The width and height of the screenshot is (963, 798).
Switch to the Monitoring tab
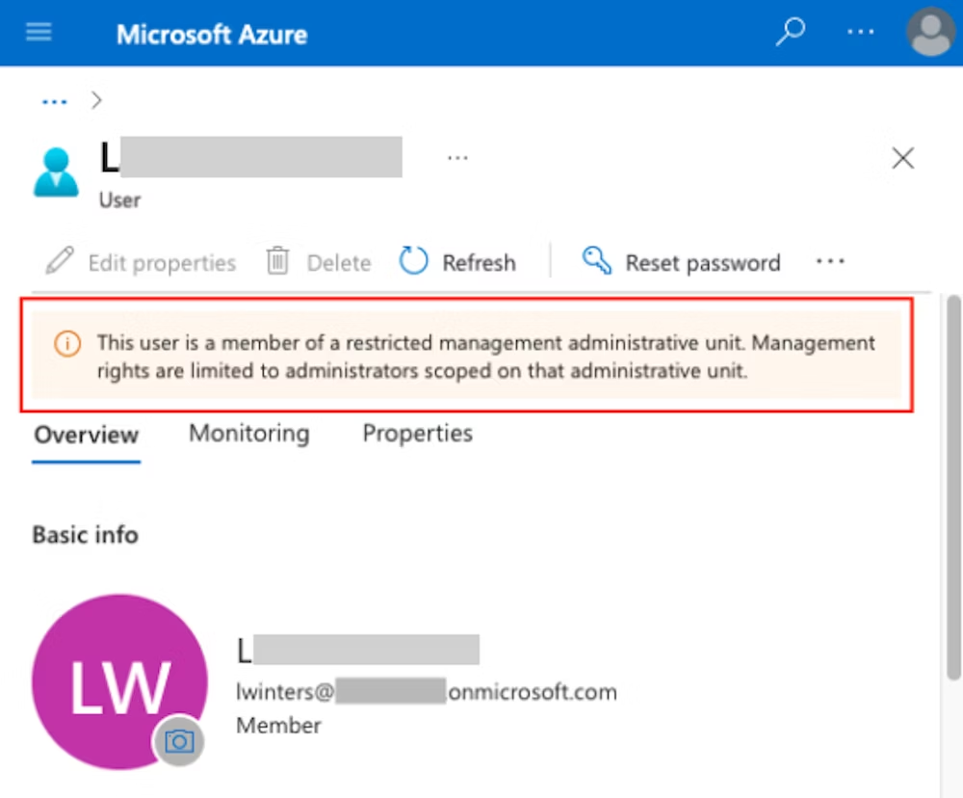[248, 434]
